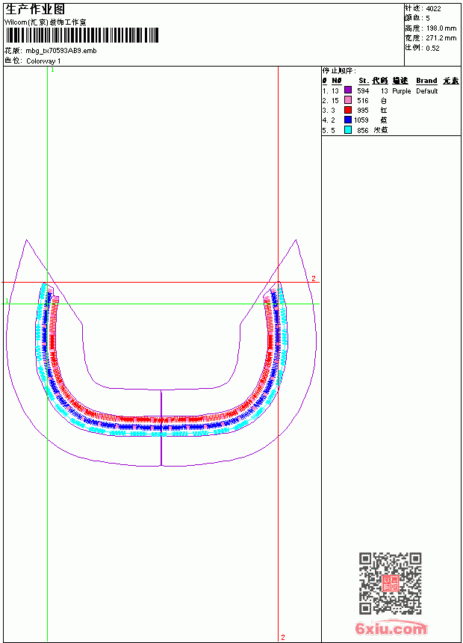
Task: Click the 停止顺序 heading
Action: 339,71
